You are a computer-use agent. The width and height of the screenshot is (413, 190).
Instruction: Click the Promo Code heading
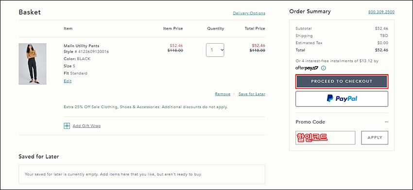pos(310,122)
